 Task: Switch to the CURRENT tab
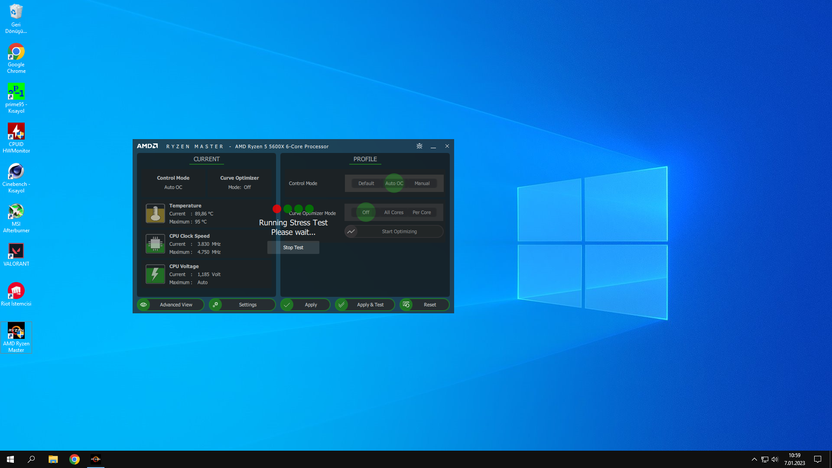tap(206, 159)
